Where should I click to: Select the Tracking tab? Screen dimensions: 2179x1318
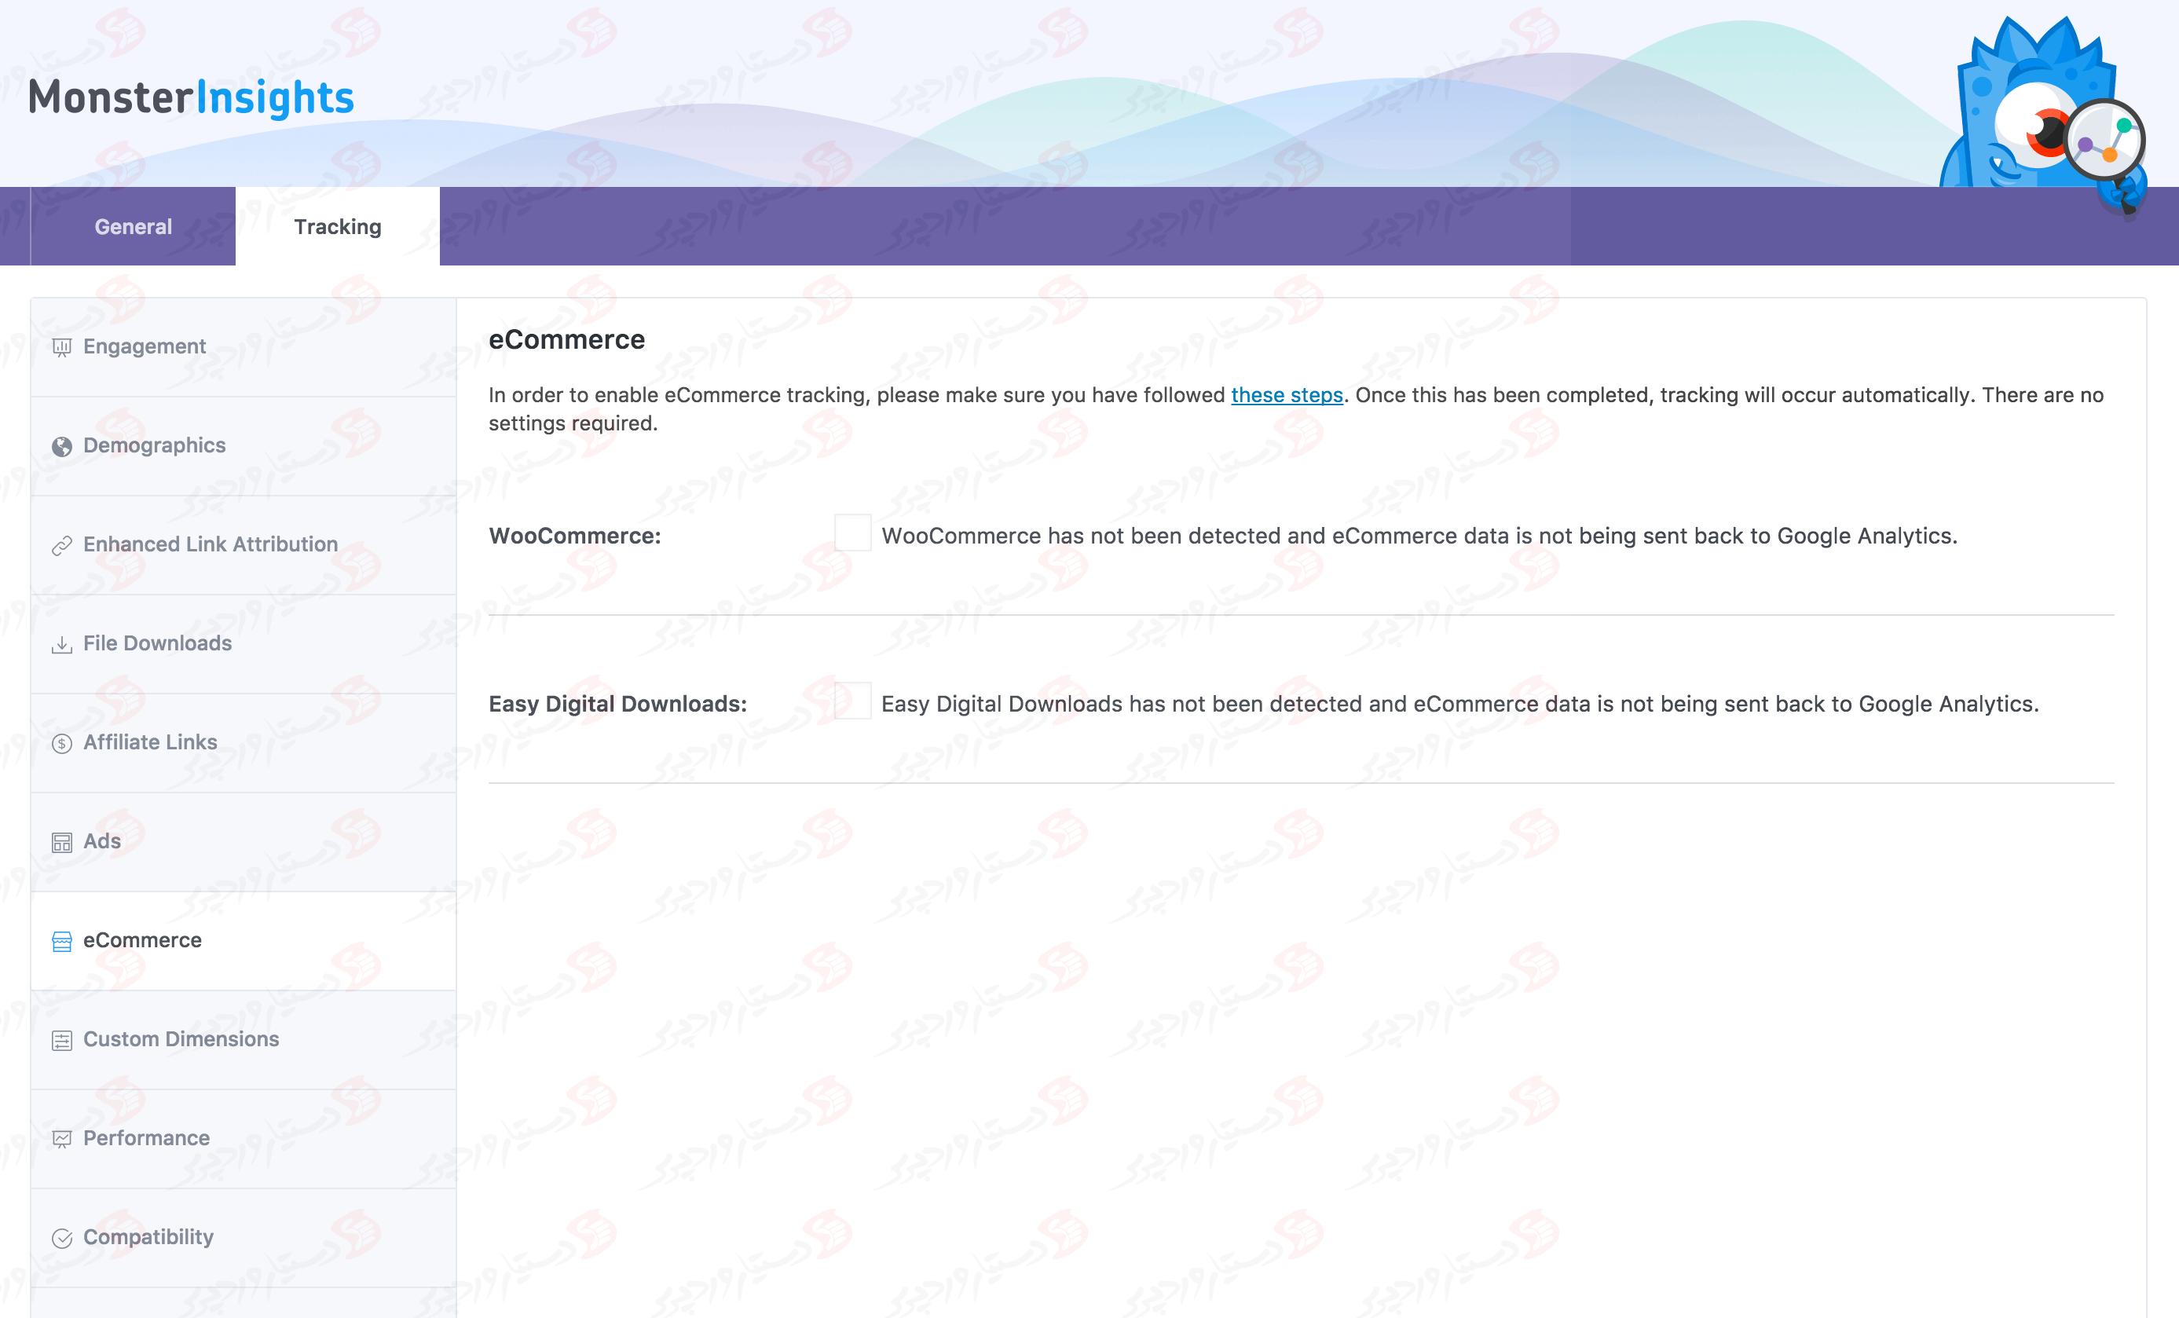pos(338,226)
